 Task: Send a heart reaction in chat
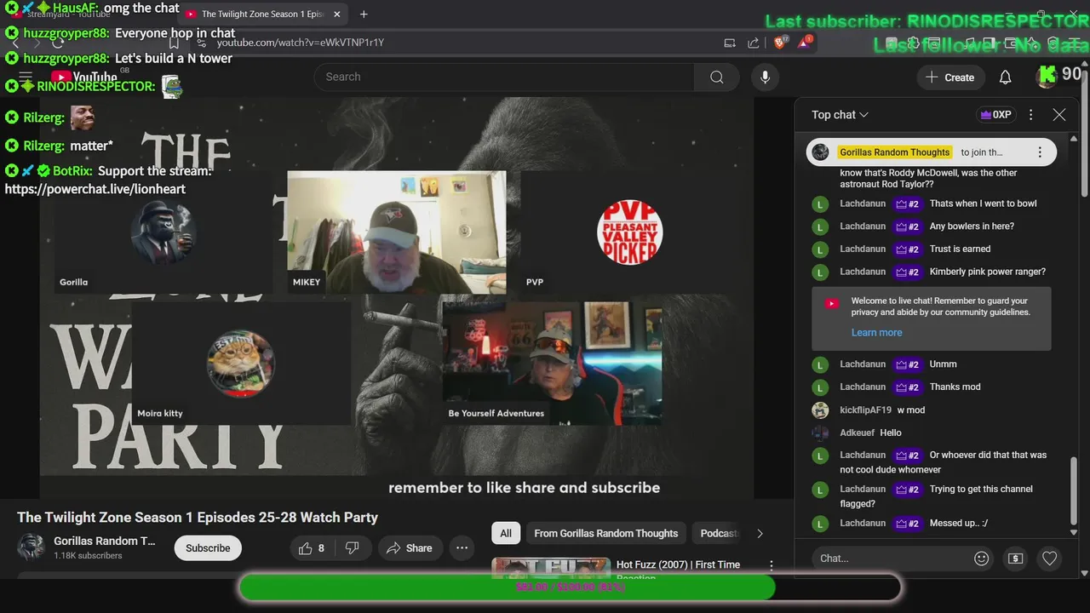pos(1049,559)
